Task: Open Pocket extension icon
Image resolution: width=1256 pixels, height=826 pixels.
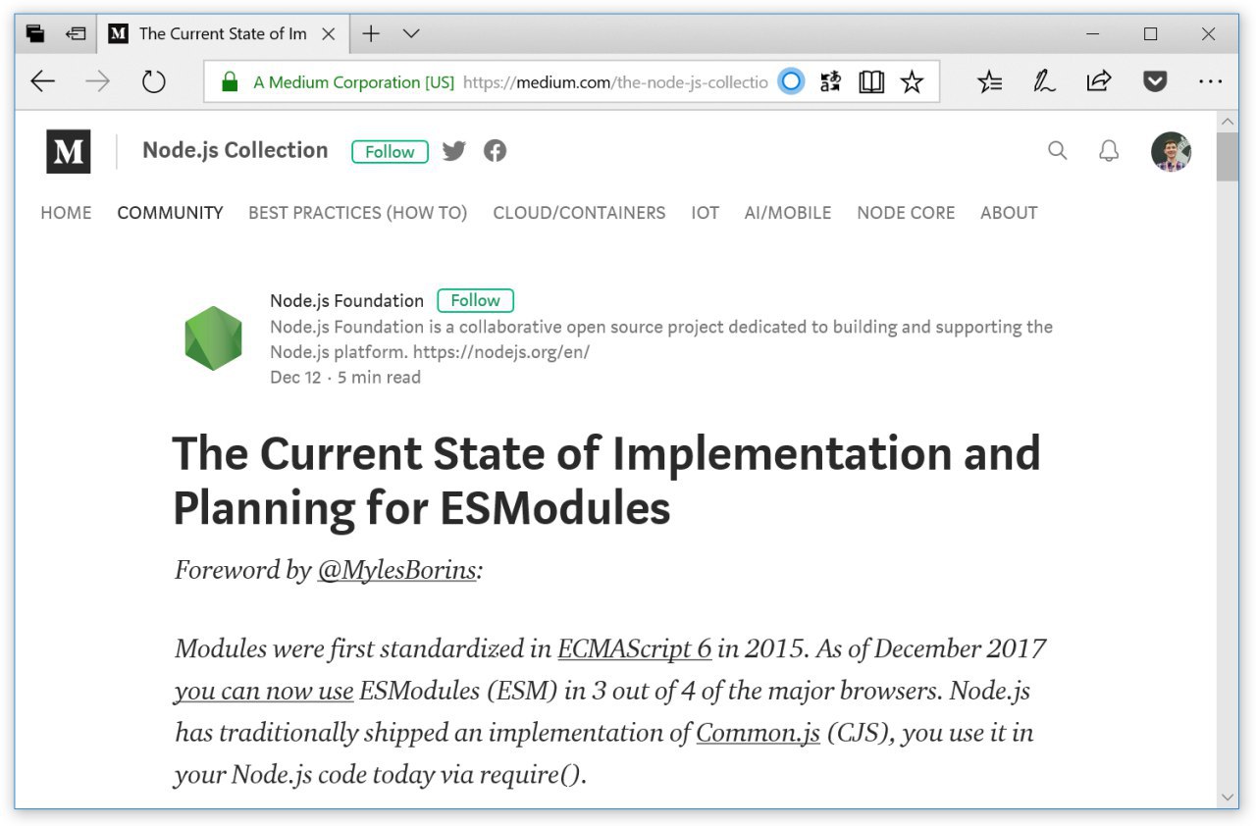Action: [1156, 81]
